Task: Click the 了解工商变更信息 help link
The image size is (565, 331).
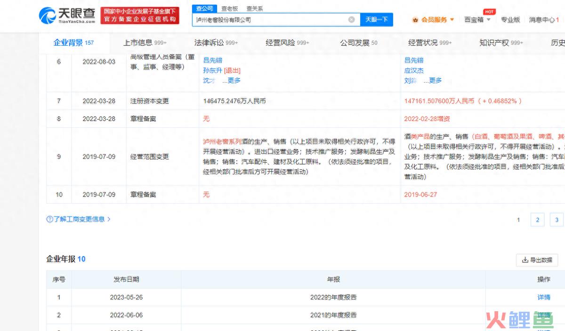Action: click(x=79, y=219)
